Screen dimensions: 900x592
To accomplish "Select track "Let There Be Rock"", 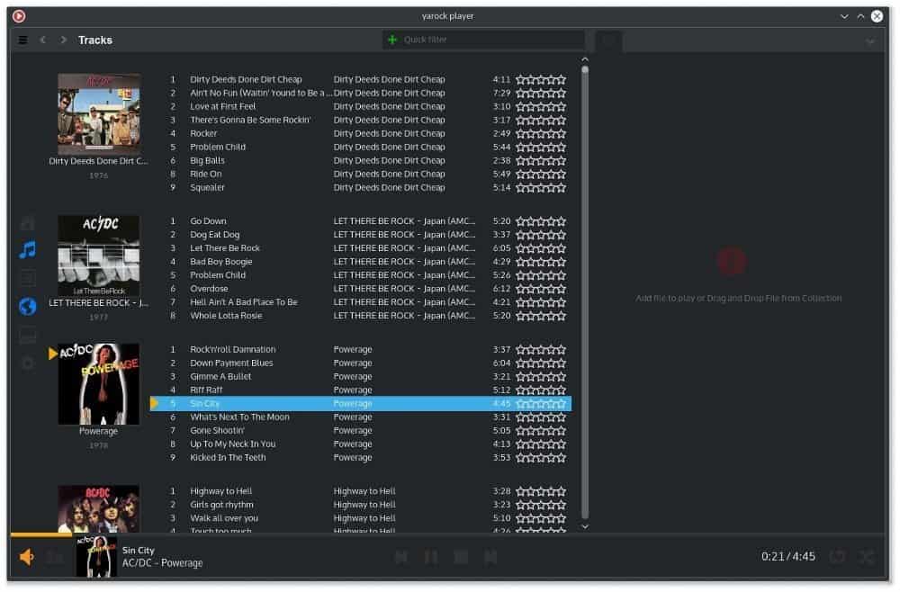I will (x=225, y=247).
